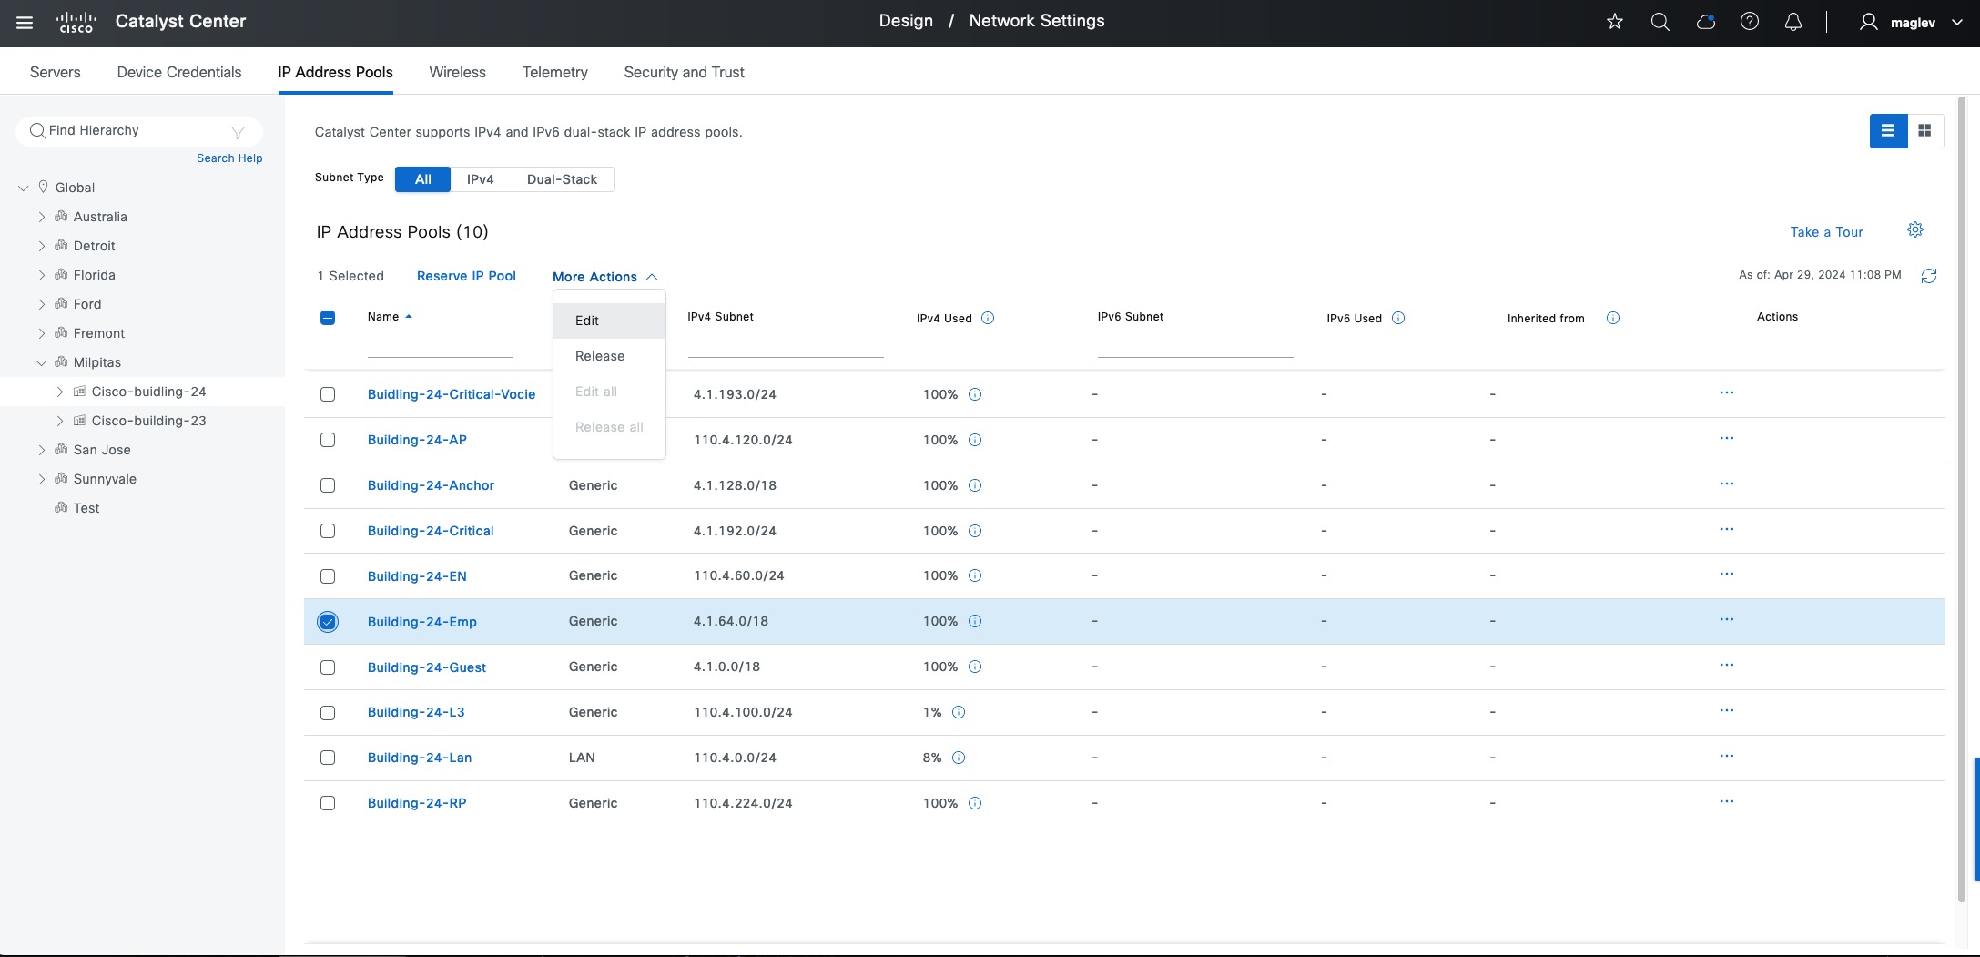Open the Search Help link
This screenshot has width=1980, height=957.
(229, 158)
